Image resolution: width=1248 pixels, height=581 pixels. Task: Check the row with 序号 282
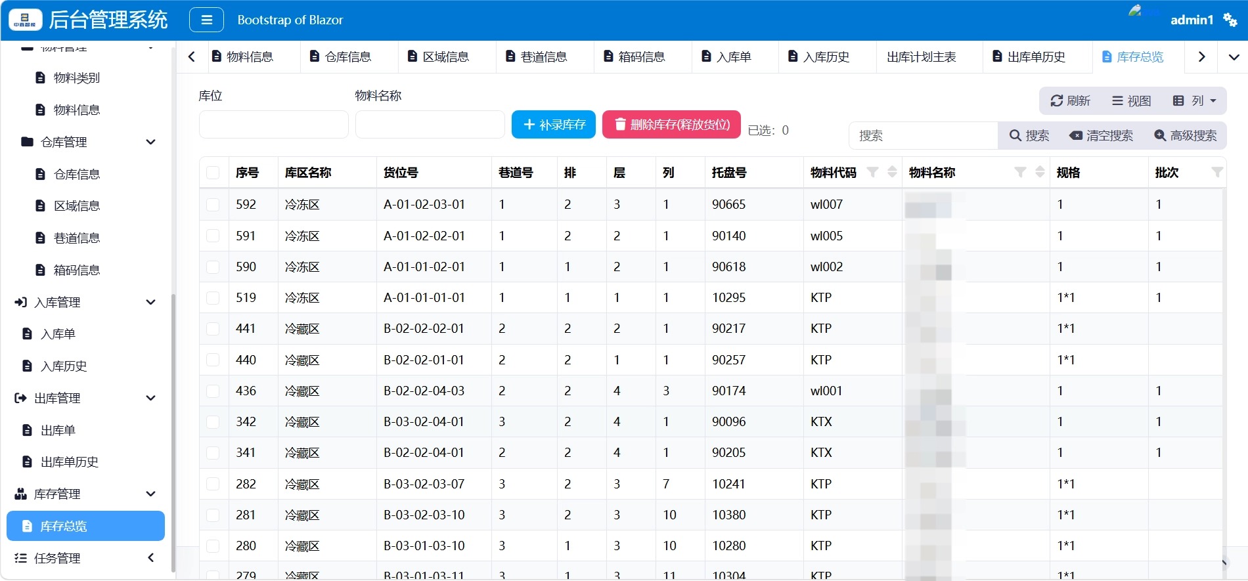pyautogui.click(x=213, y=484)
